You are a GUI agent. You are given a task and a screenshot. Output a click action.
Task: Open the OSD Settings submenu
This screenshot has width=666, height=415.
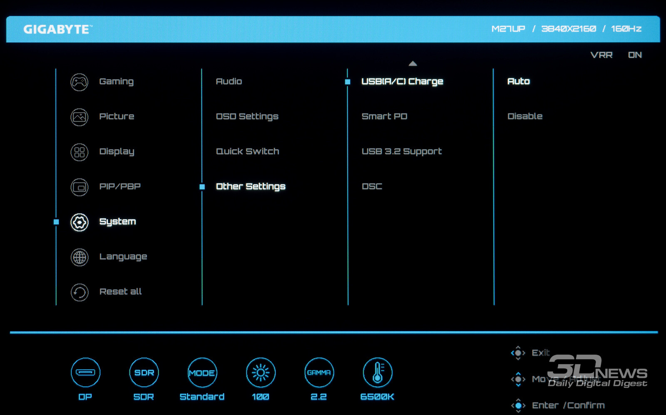(247, 116)
